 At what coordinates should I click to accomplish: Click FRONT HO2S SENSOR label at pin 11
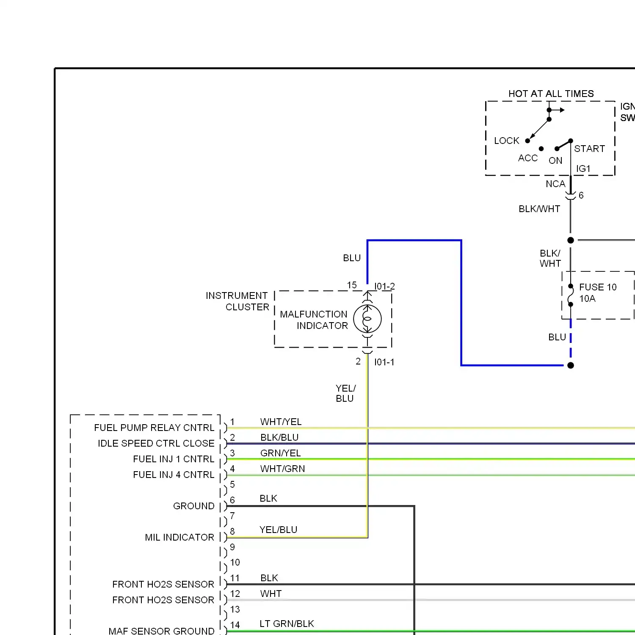coord(163,584)
